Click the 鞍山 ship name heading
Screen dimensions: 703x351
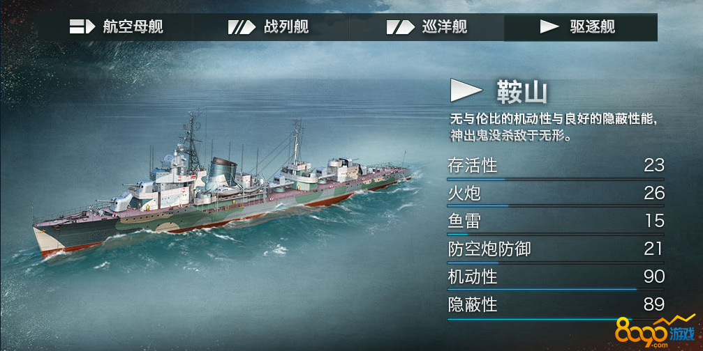[x=522, y=93]
